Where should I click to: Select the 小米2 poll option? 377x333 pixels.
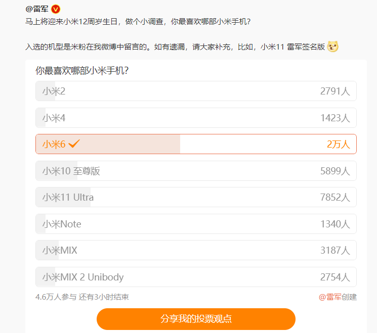(196, 91)
